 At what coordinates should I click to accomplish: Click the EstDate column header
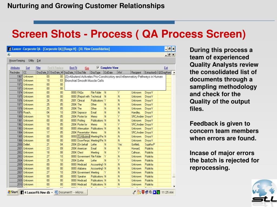[110, 73]
